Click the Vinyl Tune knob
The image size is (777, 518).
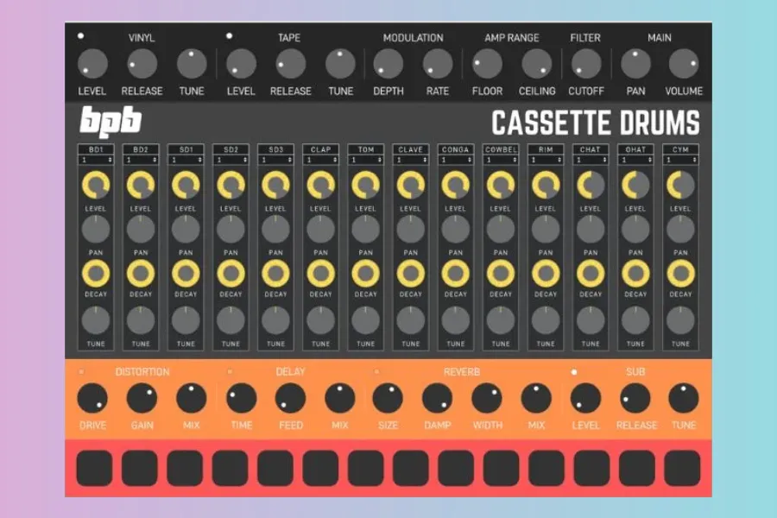click(192, 63)
